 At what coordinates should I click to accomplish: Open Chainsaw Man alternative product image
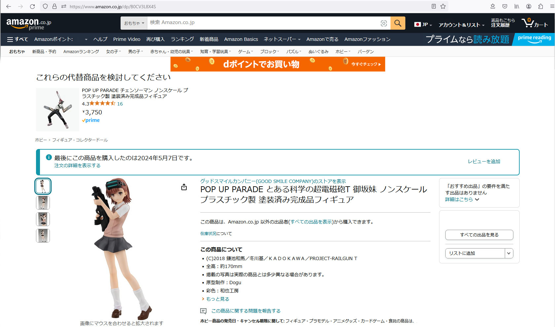point(57,109)
